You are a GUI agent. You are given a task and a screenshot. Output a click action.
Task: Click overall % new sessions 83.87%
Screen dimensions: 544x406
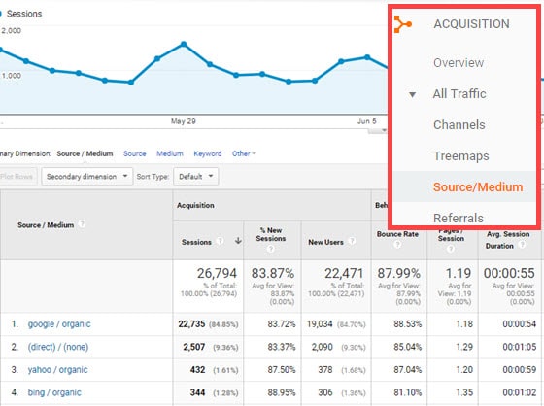(x=273, y=273)
